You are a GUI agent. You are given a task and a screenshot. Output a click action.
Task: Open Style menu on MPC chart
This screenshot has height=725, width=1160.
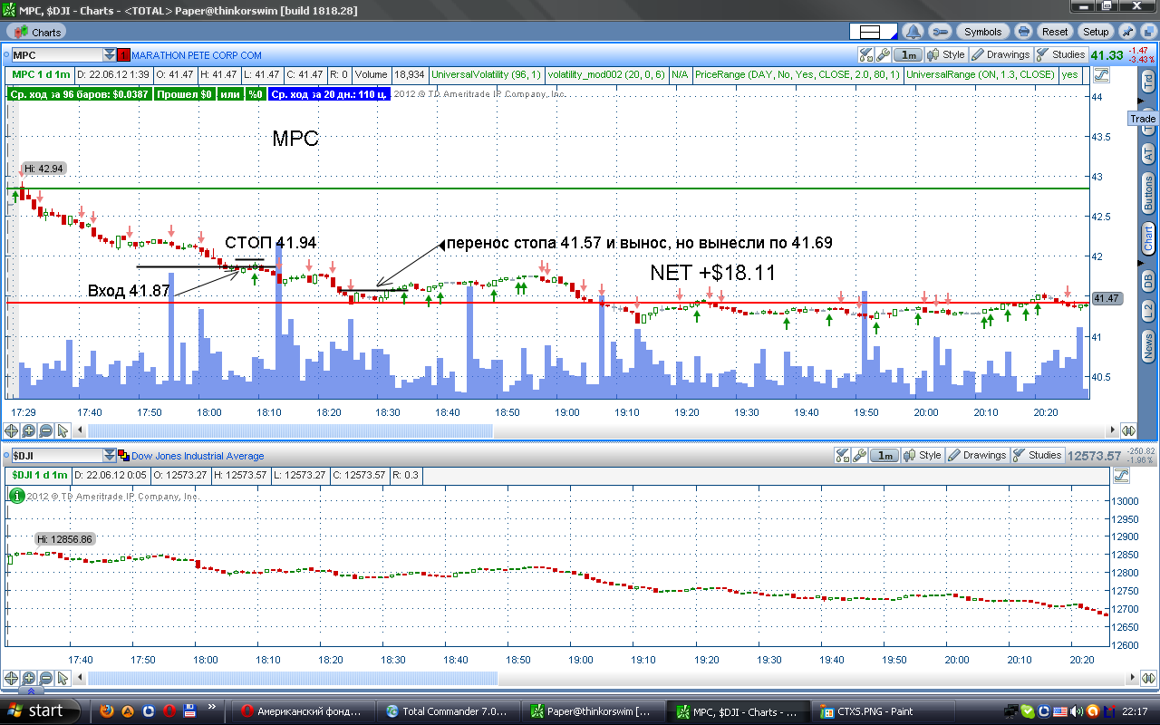click(x=945, y=54)
